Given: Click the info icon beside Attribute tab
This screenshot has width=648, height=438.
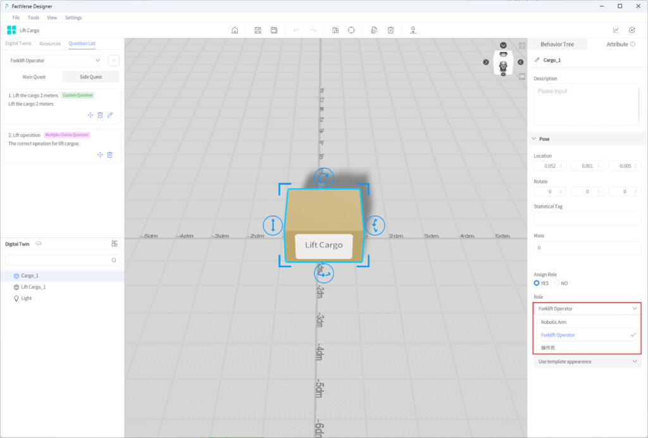Looking at the screenshot, I should click(x=633, y=44).
